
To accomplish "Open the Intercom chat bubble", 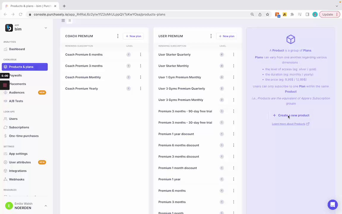I will (x=332, y=205).
